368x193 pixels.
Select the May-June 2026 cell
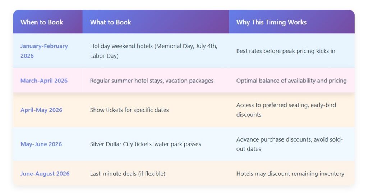pos(41,144)
